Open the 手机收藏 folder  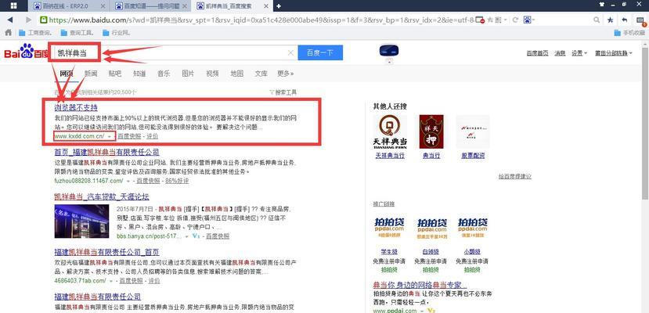[629, 33]
